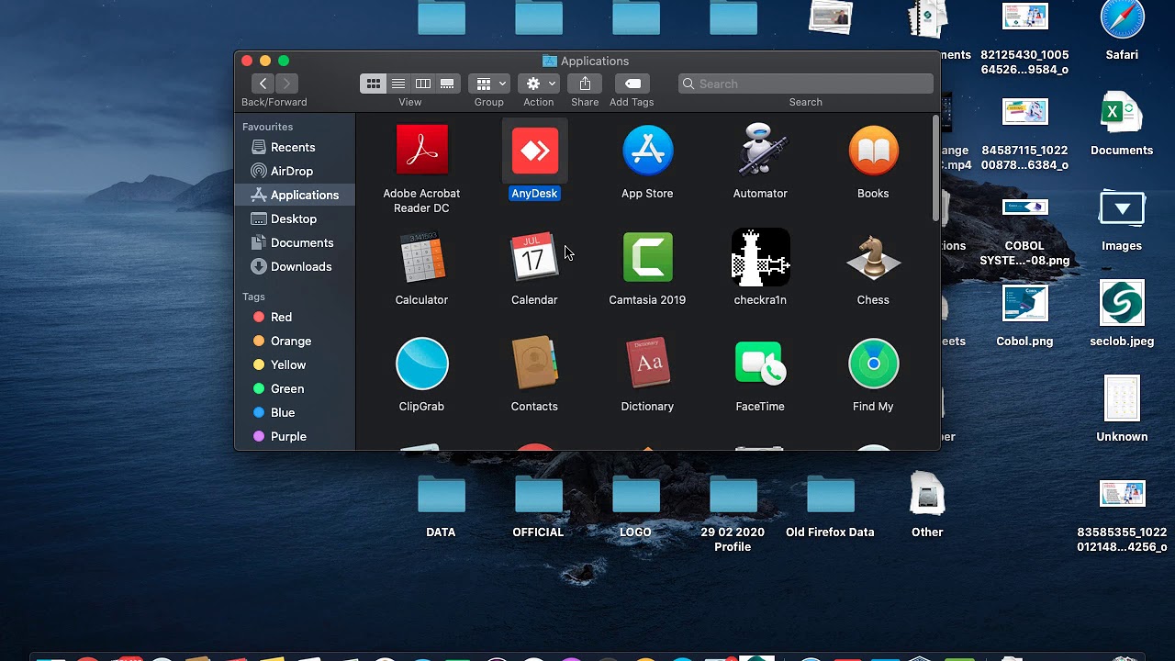1175x661 pixels.
Task: Select the Calculator app icon
Action: pos(421,256)
